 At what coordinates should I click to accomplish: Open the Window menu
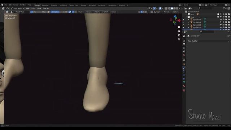[x=23, y=5]
